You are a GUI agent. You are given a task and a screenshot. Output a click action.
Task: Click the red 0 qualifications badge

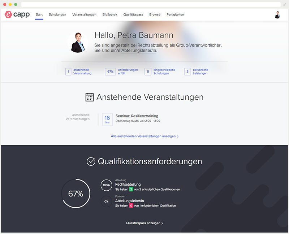click(x=131, y=205)
